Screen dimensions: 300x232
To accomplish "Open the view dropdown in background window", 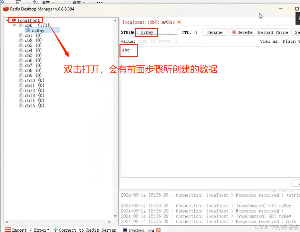I will (84, 3).
